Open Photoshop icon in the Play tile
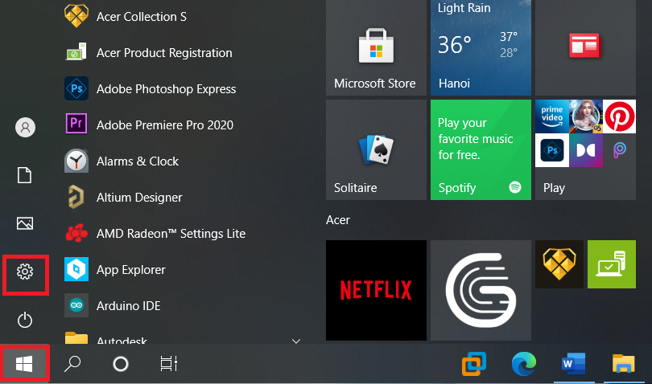Image resolution: width=652 pixels, height=384 pixels. click(552, 150)
